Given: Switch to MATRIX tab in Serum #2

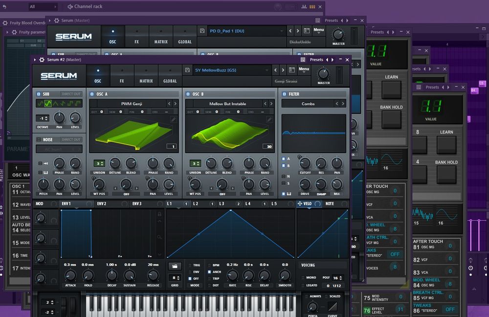Looking at the screenshot, I should click(x=146, y=75).
